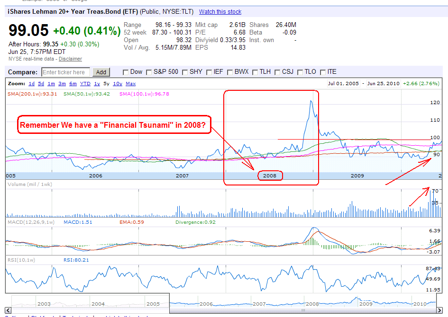Image resolution: width=448 pixels, height=317 pixels.
Task: Select the 5y zoom option
Action: coord(107,84)
